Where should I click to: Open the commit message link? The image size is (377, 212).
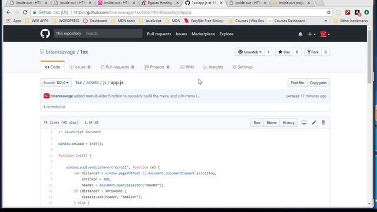[x=137, y=96]
